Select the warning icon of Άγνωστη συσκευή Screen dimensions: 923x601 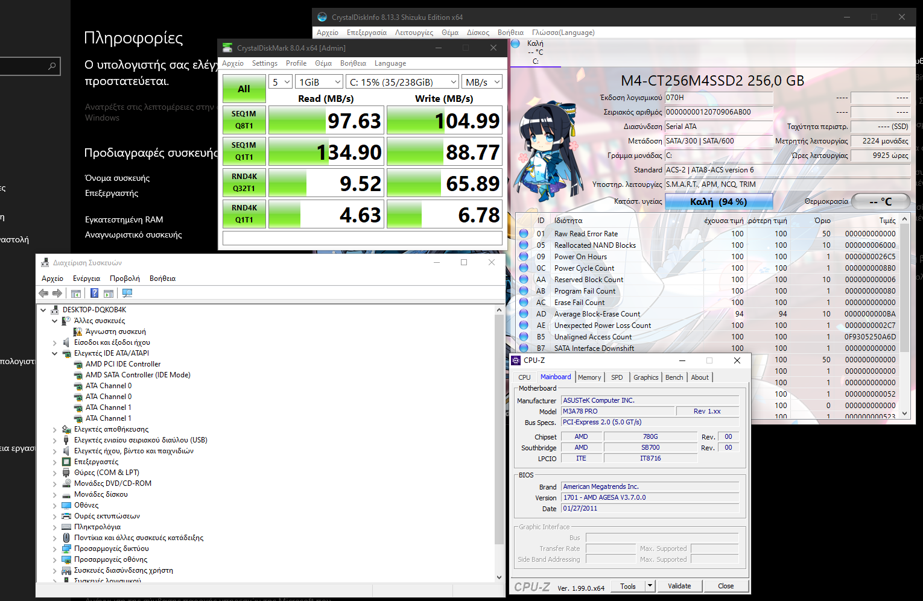(x=78, y=332)
